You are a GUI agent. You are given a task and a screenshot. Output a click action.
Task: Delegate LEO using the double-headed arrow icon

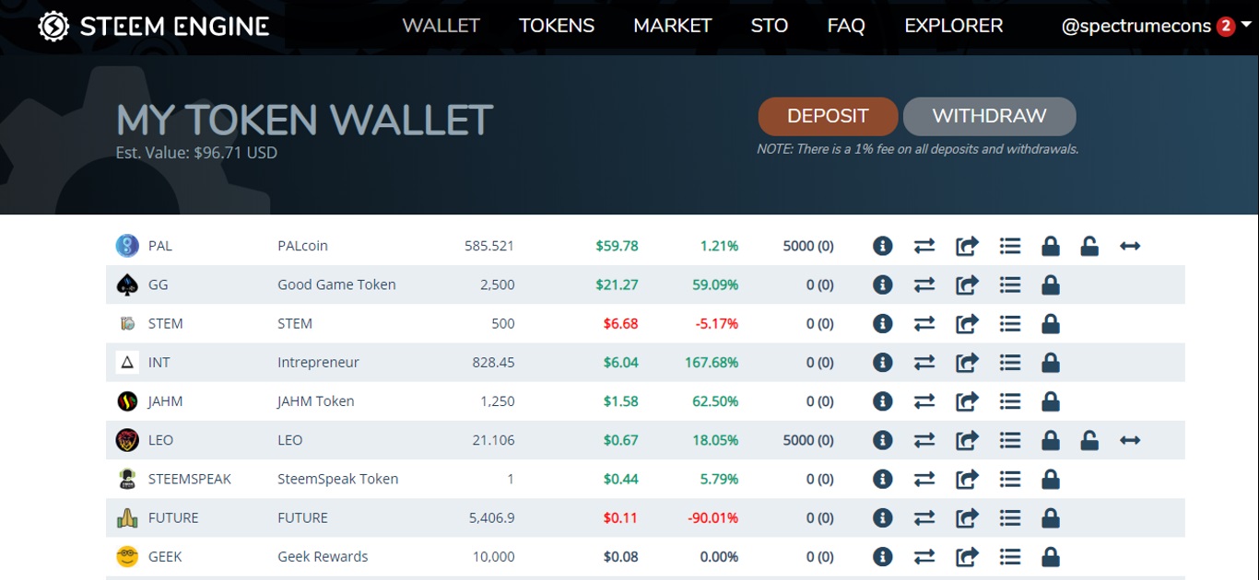1130,440
